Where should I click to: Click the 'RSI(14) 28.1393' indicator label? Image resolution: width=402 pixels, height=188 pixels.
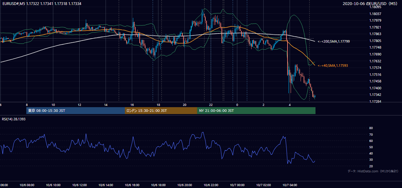tap(14, 119)
